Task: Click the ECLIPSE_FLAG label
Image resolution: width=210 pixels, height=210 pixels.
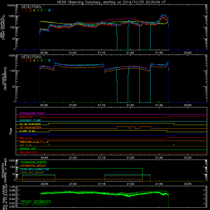Action: point(29,135)
